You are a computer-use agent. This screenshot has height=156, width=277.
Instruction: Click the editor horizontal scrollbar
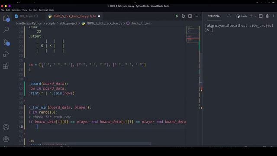(x=97, y=144)
